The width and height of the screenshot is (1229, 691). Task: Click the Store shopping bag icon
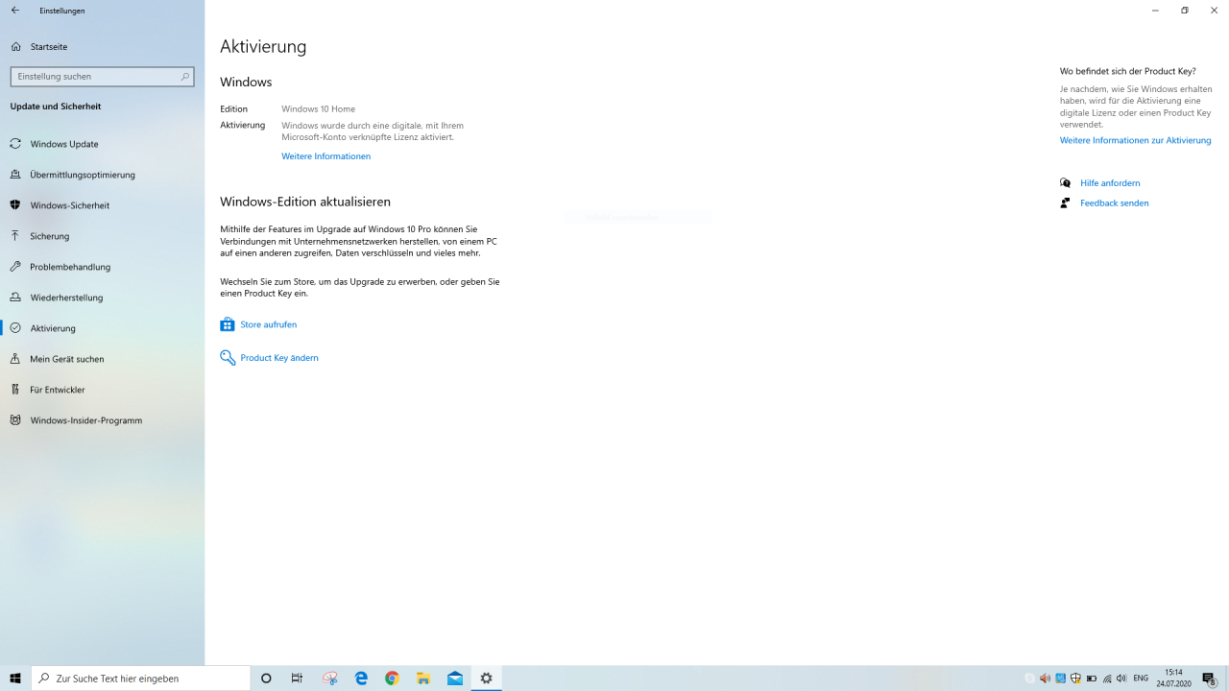click(x=228, y=324)
